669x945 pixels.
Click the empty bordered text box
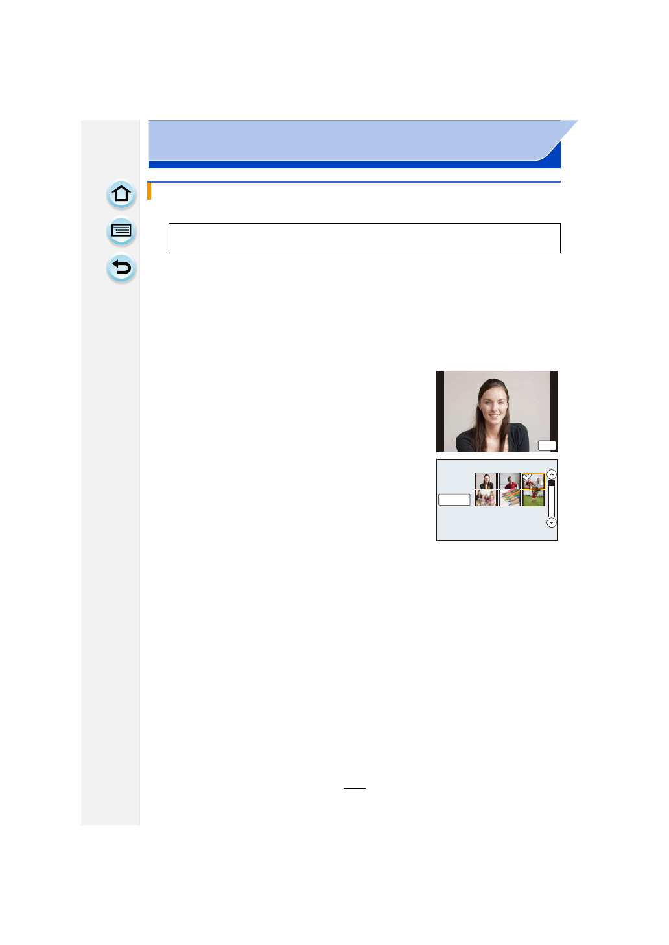[x=364, y=238]
